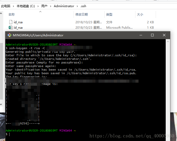Minimize the MINGW64 terminal window
This screenshot has height=141, width=177.
pyautogui.click(x=141, y=35)
